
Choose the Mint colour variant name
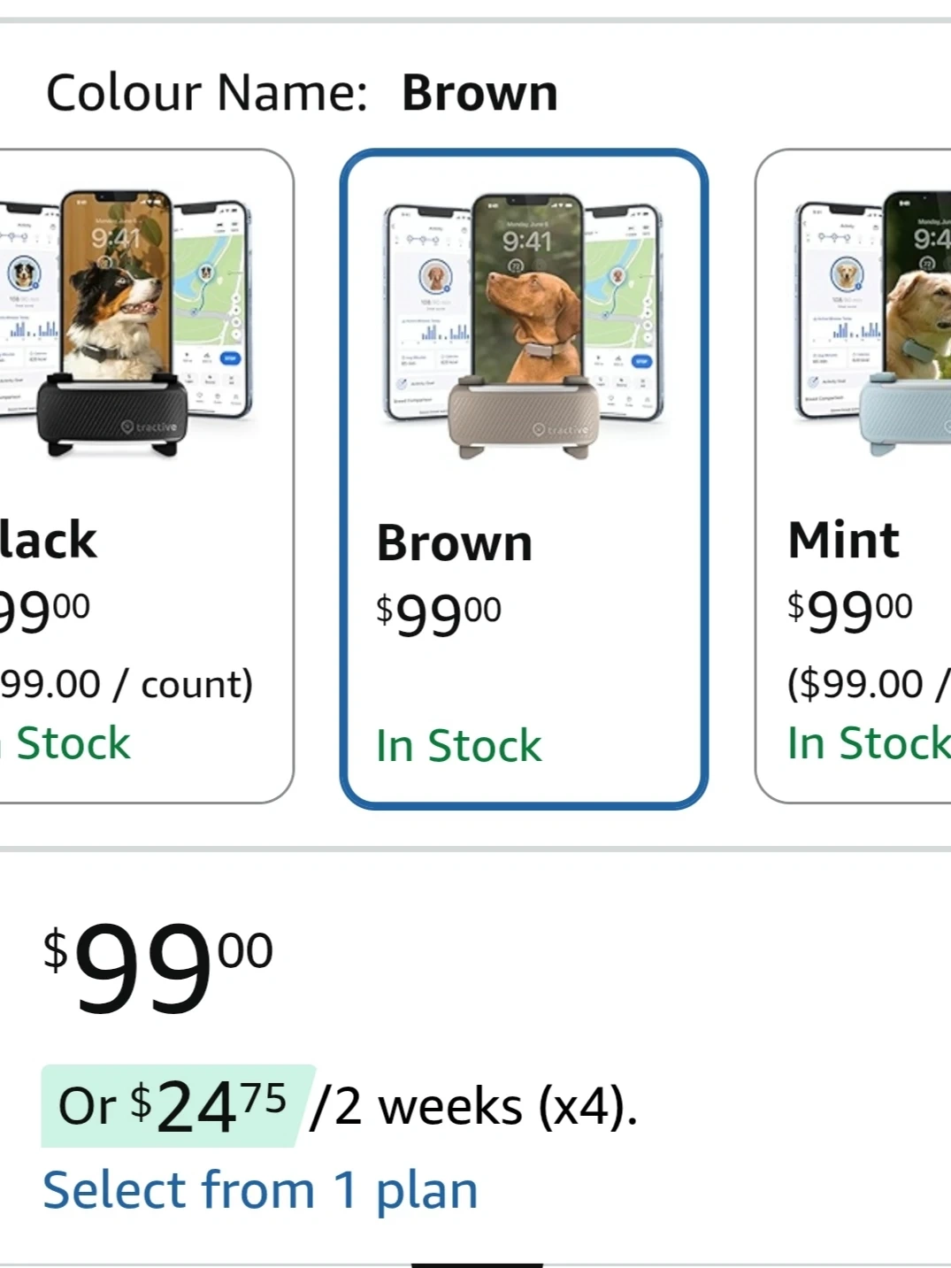pyautogui.click(x=843, y=540)
